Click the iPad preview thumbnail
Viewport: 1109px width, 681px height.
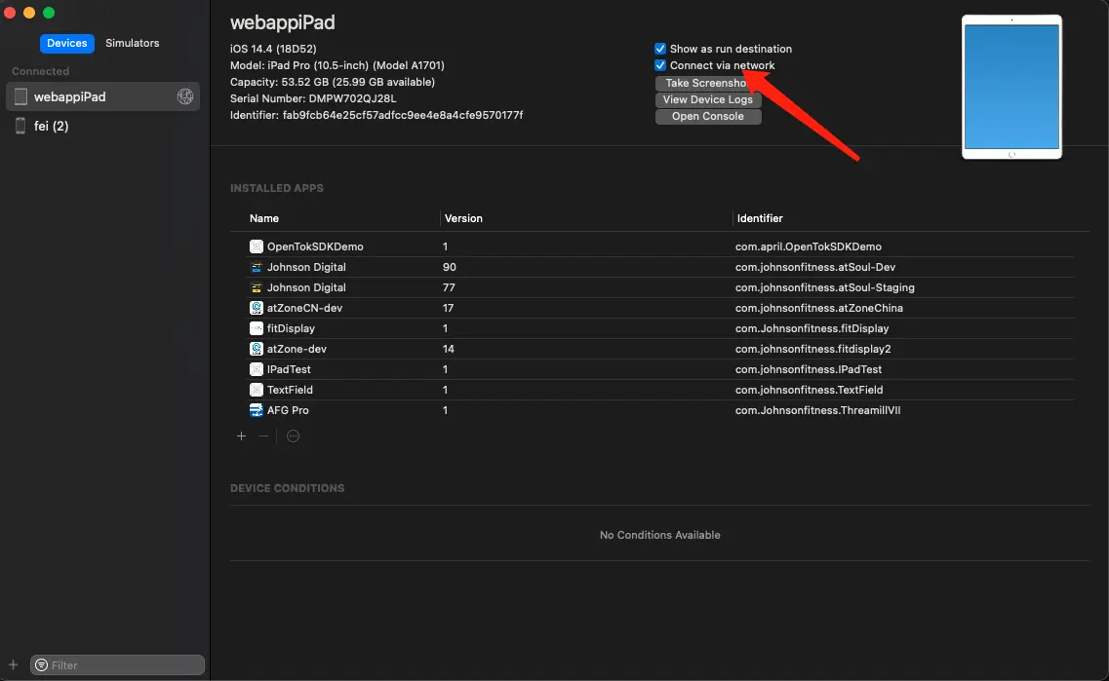(1011, 87)
